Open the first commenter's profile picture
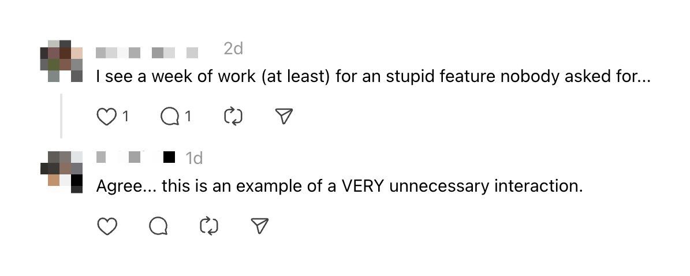 coord(62,61)
